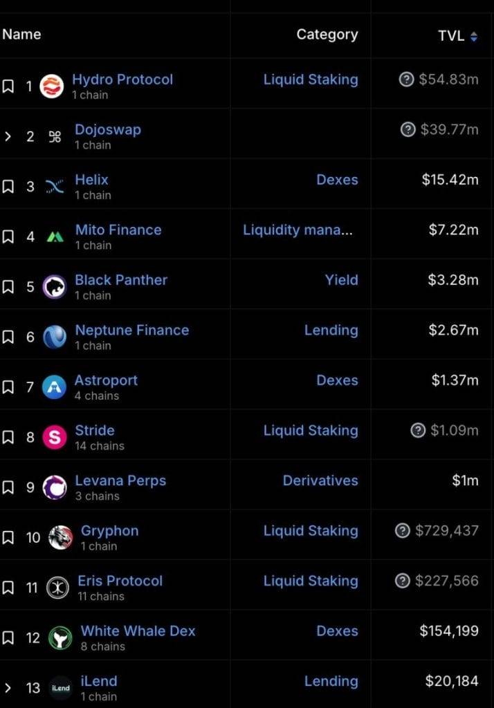
Task: Open the Astroport protocol link
Action: tap(106, 380)
